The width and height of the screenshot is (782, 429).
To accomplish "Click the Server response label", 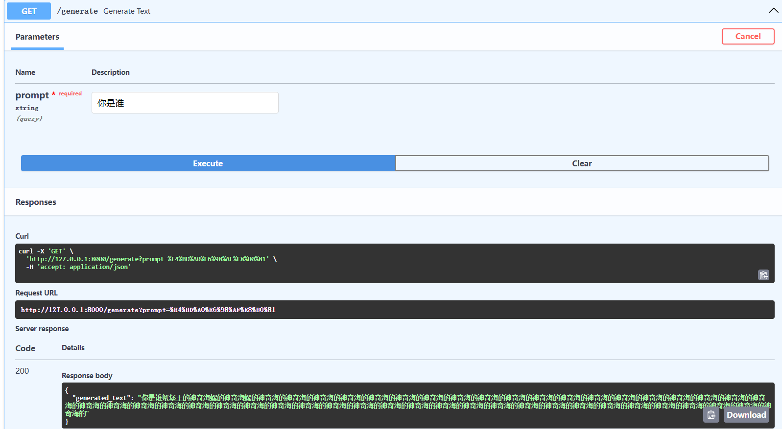I will (x=42, y=329).
